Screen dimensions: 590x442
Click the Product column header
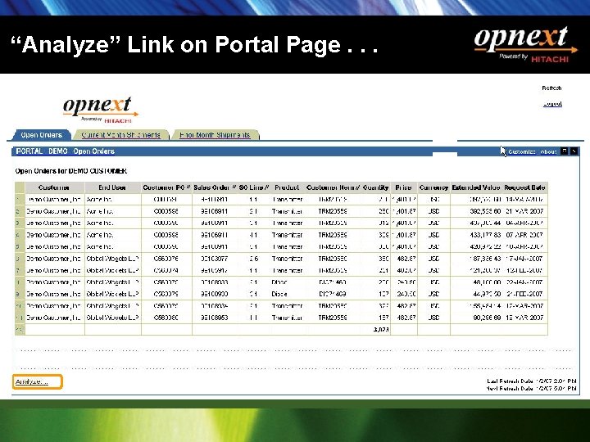[287, 187]
